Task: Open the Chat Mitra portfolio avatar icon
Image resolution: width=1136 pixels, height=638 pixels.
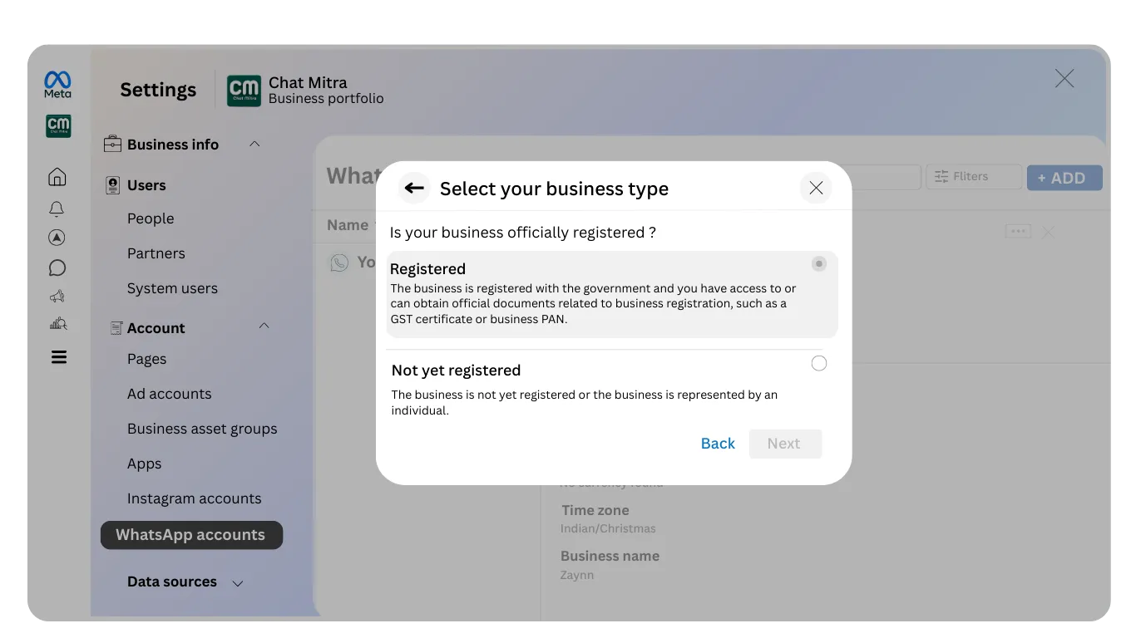Action: coord(243,90)
